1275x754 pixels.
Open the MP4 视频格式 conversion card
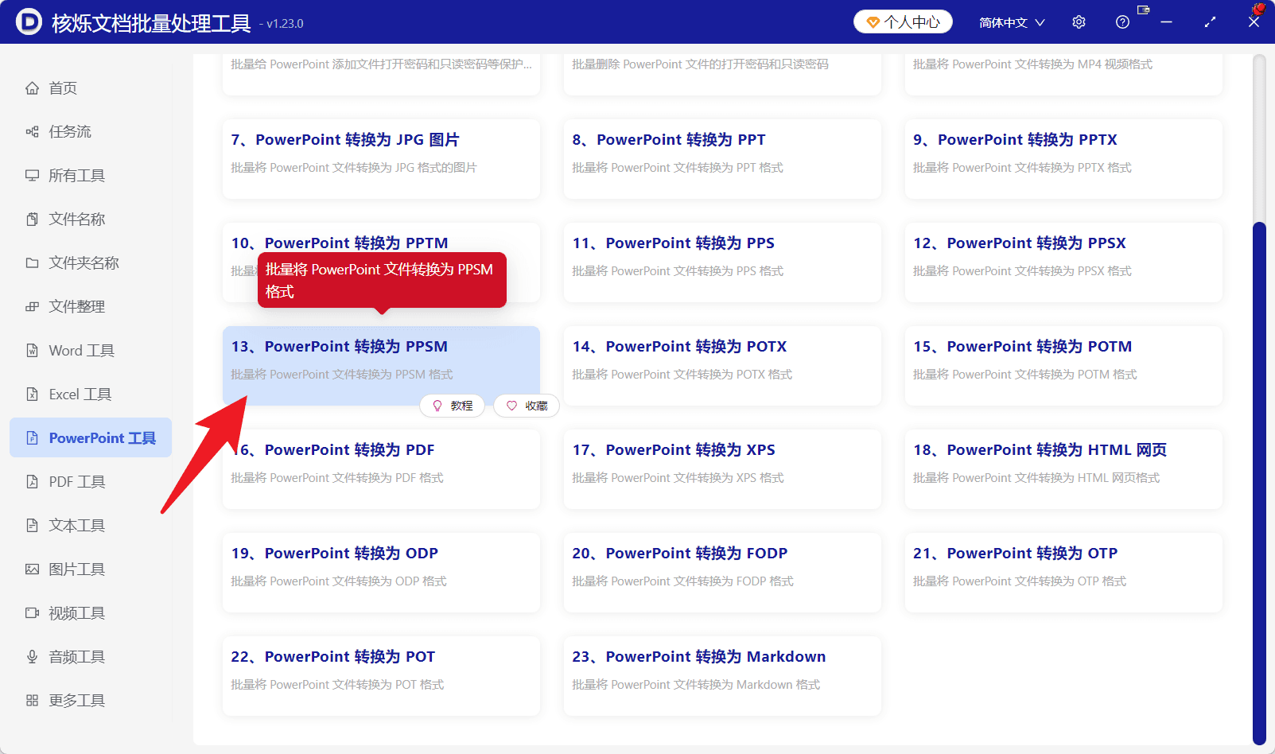click(1063, 75)
